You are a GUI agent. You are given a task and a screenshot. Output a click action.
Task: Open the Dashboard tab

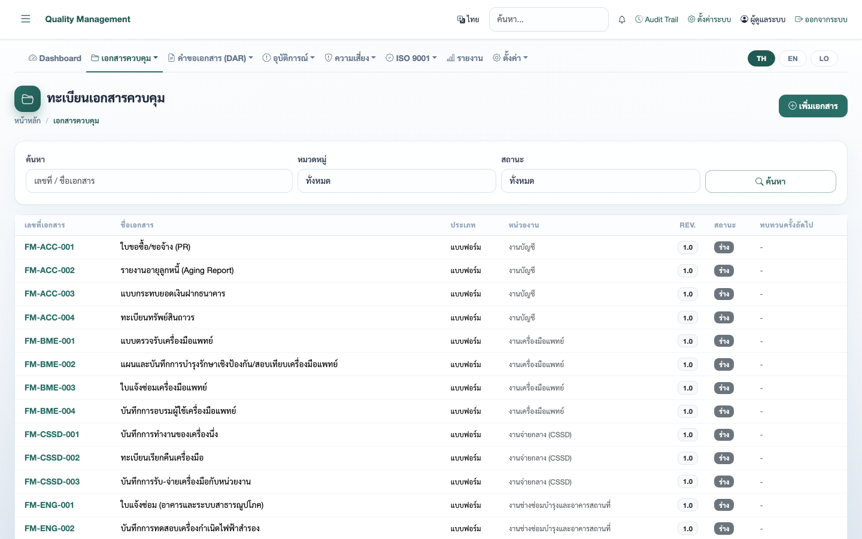[x=55, y=58]
